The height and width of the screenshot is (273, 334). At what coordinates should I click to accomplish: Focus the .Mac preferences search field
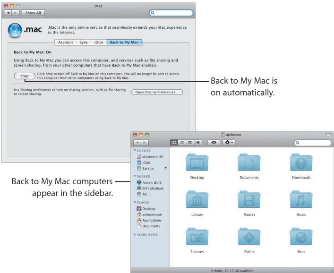(x=171, y=13)
